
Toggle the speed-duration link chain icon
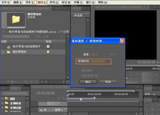tap(113, 55)
